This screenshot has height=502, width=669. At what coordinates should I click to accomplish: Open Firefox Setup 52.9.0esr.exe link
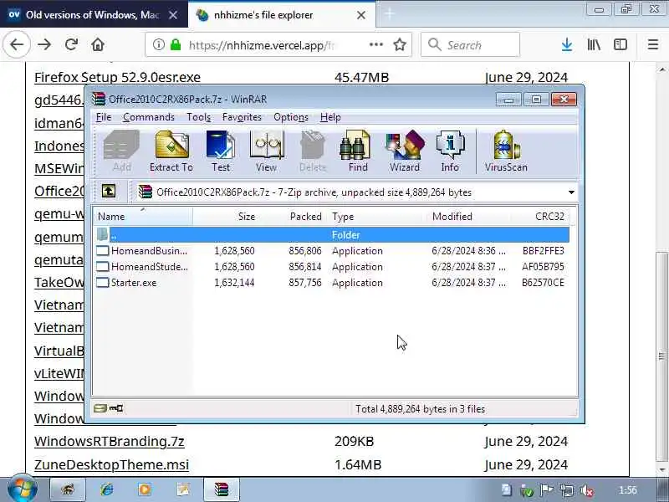coord(117,77)
